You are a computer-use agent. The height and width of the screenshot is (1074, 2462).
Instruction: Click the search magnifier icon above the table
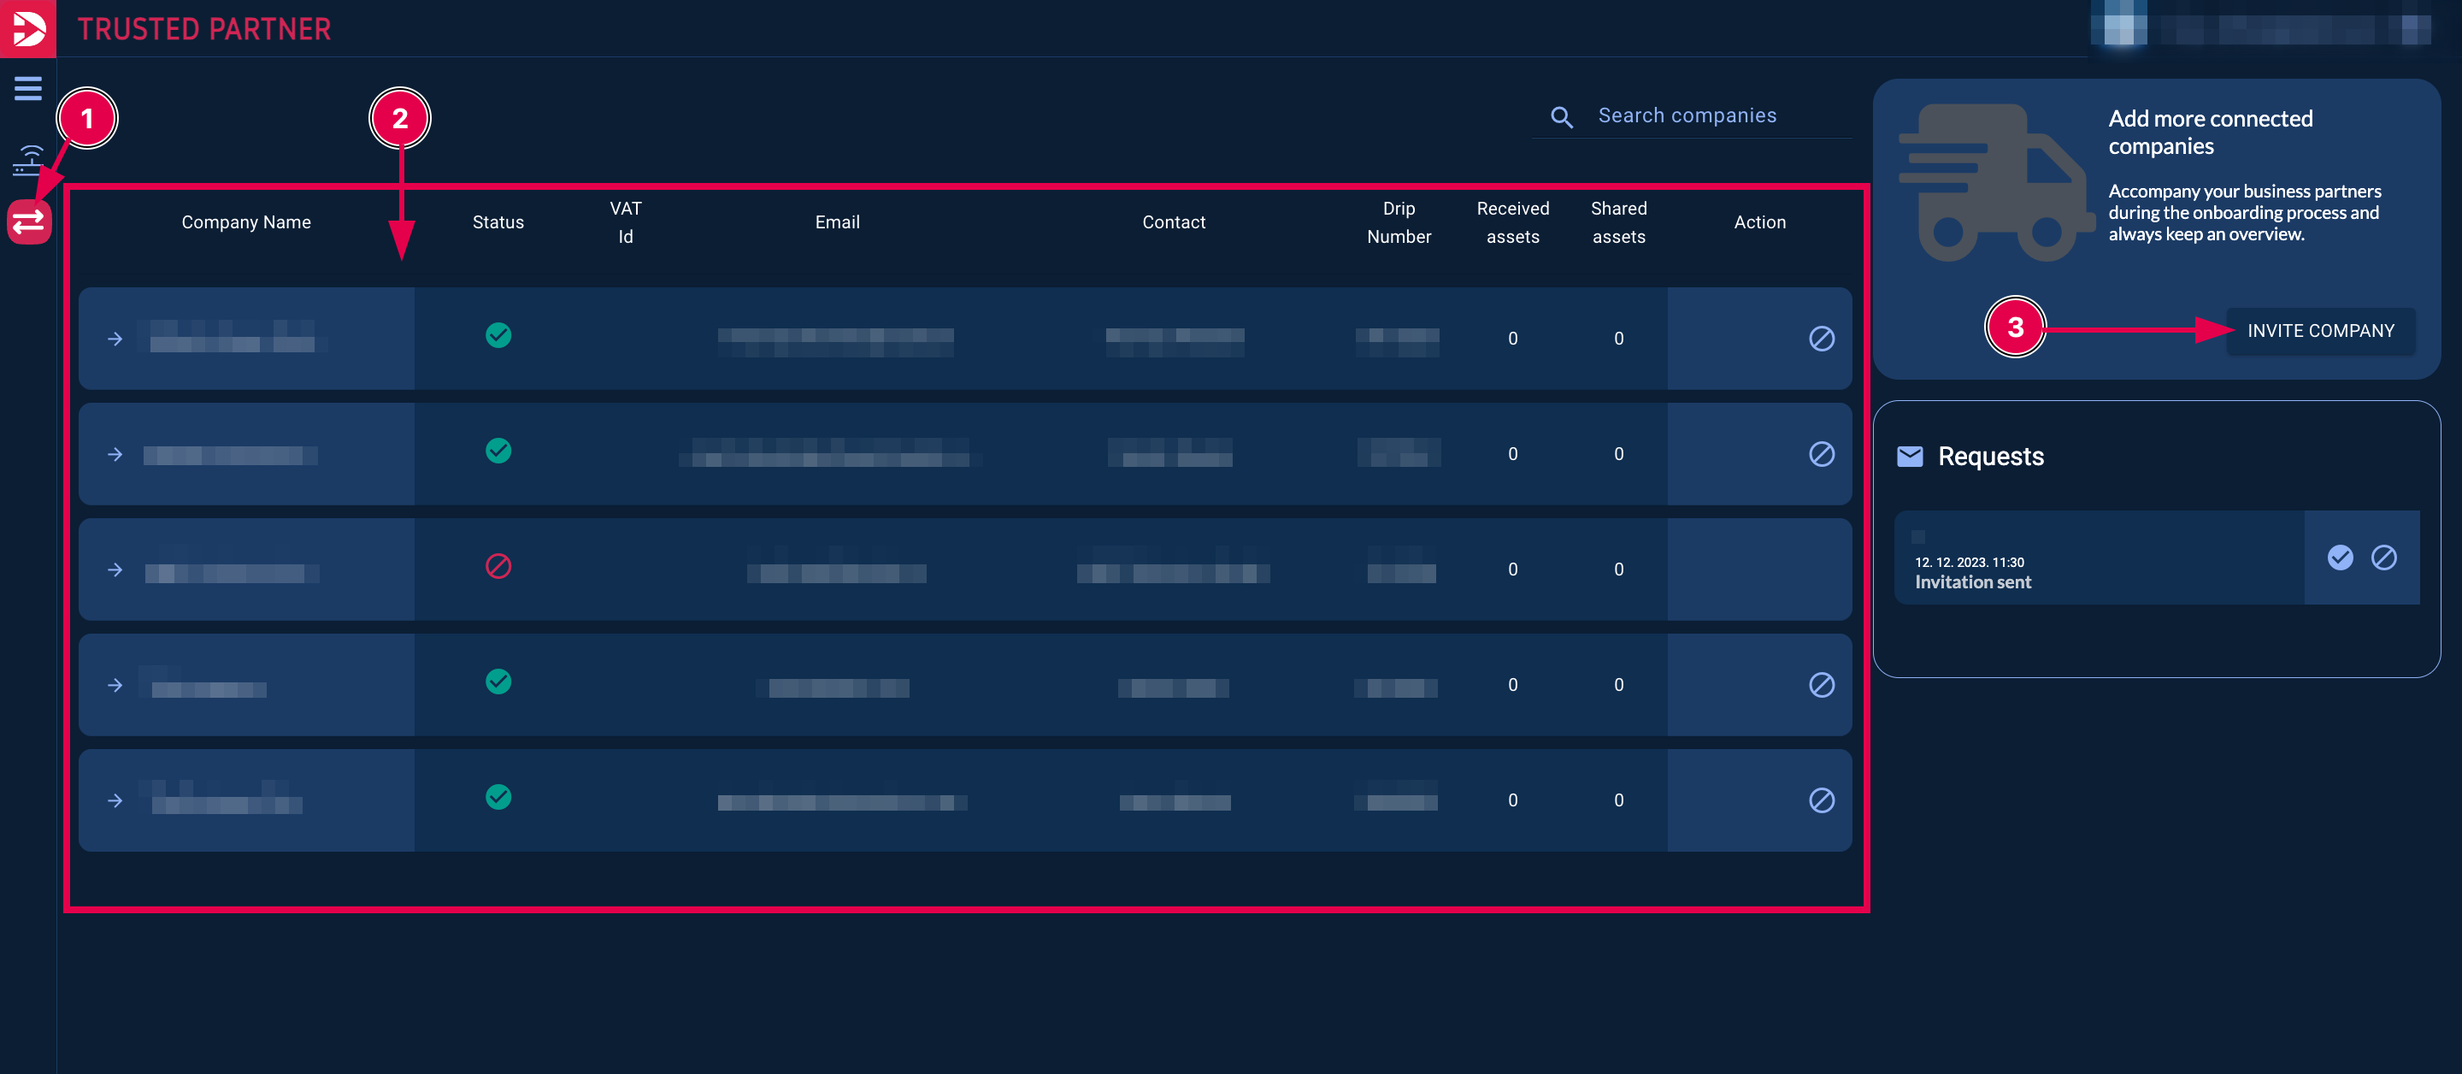[x=1561, y=115]
